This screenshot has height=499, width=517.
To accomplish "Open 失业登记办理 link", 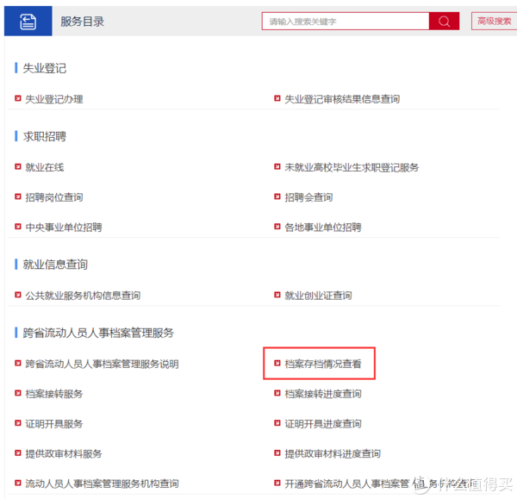I will [54, 99].
